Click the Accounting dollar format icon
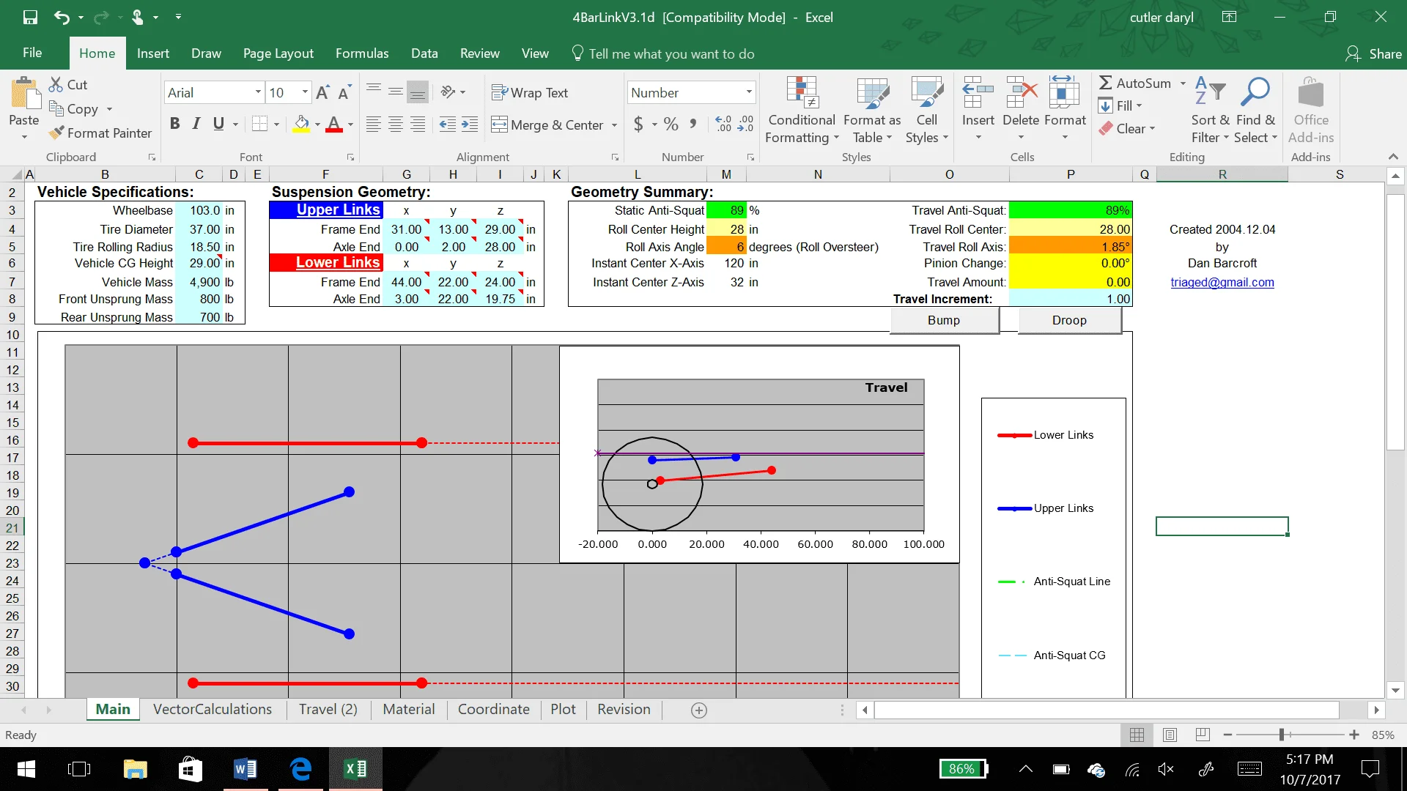 coord(638,124)
